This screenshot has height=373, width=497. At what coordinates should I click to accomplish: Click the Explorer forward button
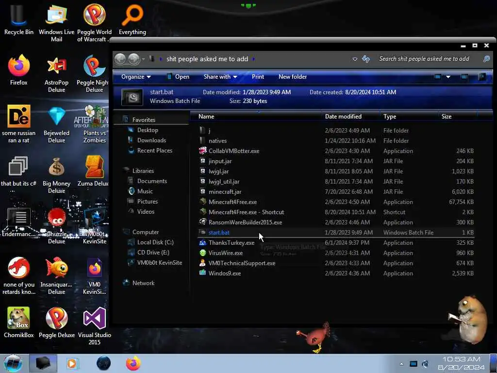[x=134, y=59]
